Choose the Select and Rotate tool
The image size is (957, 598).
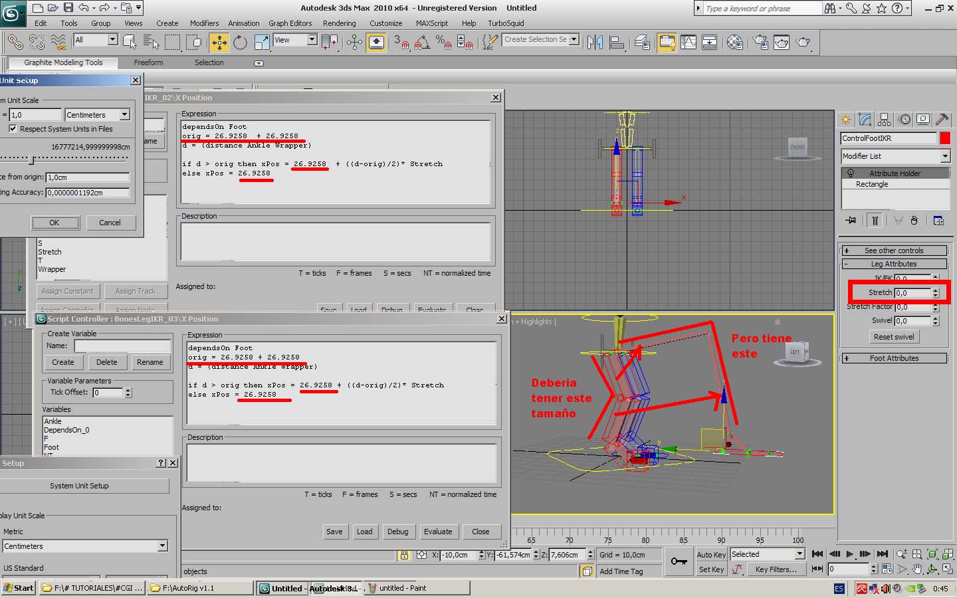coord(240,42)
